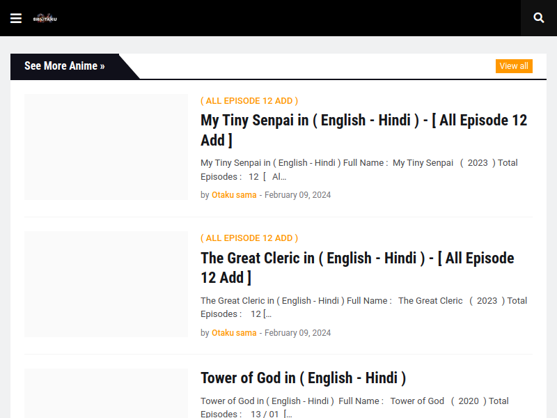This screenshot has width=557, height=418.
Task: Click the date under the My Tiny Senpai post
Action: click(297, 195)
